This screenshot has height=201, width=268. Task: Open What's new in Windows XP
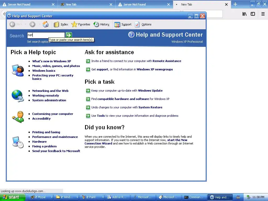pyautogui.click(x=52, y=61)
